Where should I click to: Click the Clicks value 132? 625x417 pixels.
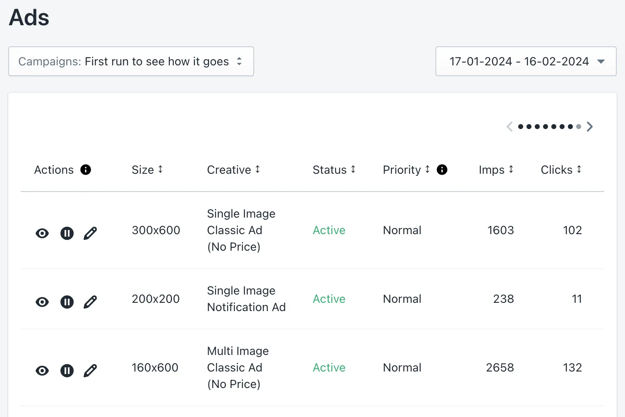(572, 367)
